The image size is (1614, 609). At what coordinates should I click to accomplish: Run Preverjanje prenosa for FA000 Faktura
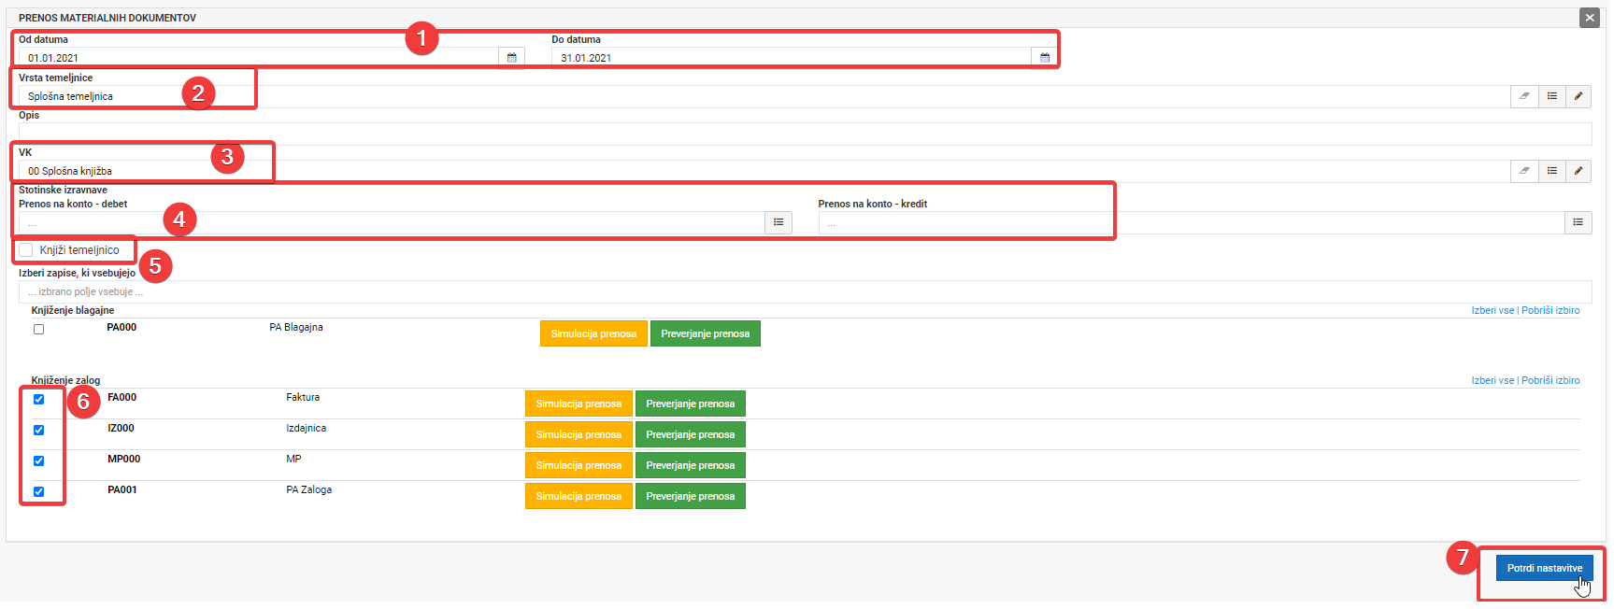(691, 404)
